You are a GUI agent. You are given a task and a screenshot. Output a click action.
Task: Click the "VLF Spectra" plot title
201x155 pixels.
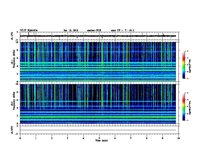click(29, 30)
